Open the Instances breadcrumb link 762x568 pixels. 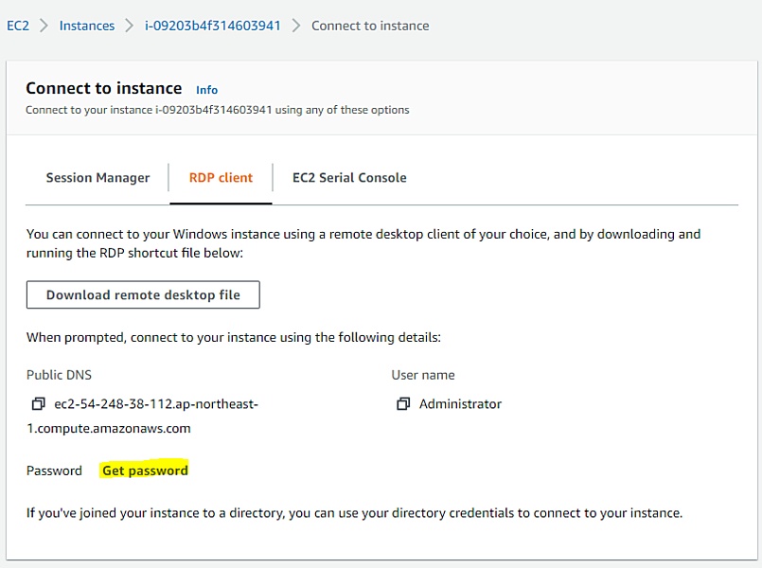coord(87,26)
